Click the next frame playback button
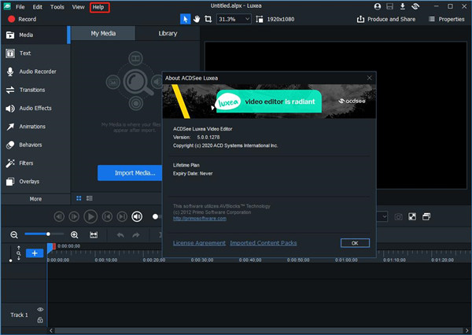 pyautogui.click(x=74, y=216)
